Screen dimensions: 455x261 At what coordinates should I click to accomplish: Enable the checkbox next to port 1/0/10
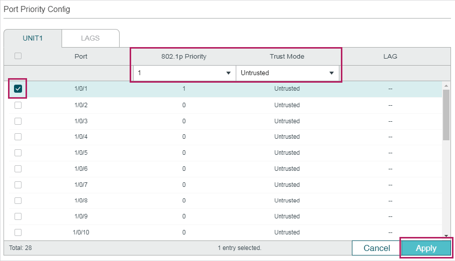[x=18, y=232]
